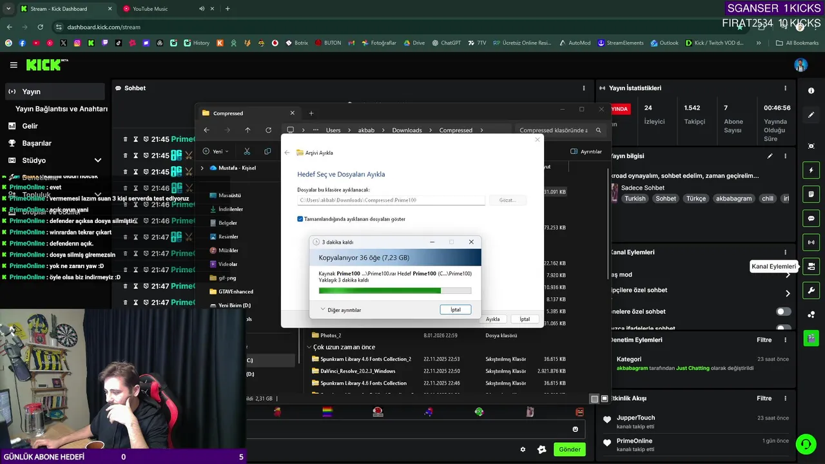Image resolution: width=825 pixels, height=464 pixels.
Task: Show hidden bookmarks overflow chevron
Action: pos(759,43)
